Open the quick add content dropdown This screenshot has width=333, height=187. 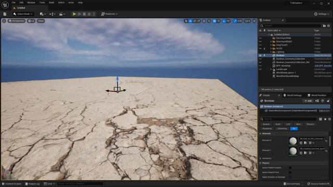coord(42,14)
